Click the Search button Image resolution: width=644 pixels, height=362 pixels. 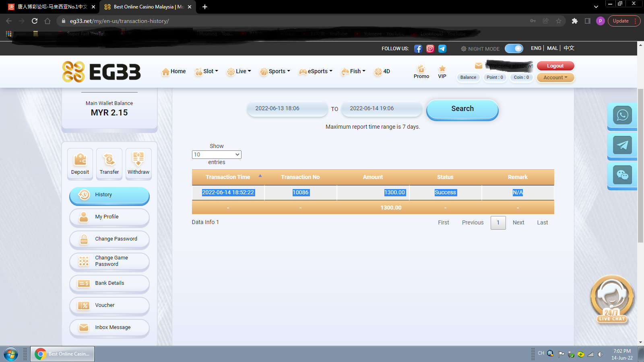tap(462, 109)
